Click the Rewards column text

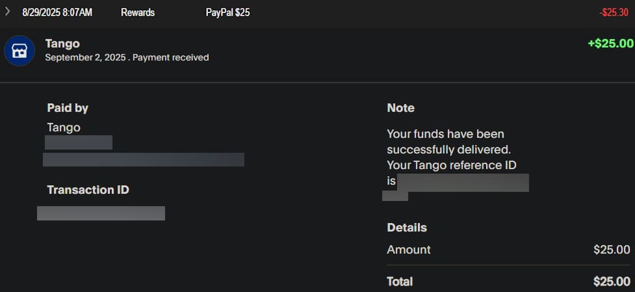138,12
